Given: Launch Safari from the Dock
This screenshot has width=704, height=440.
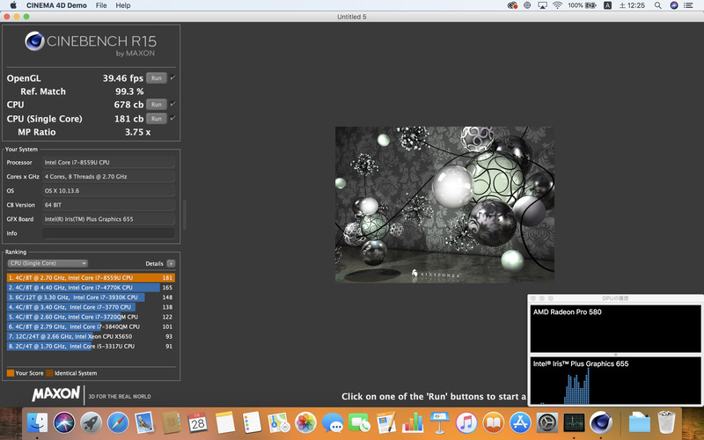Looking at the screenshot, I should [118, 422].
